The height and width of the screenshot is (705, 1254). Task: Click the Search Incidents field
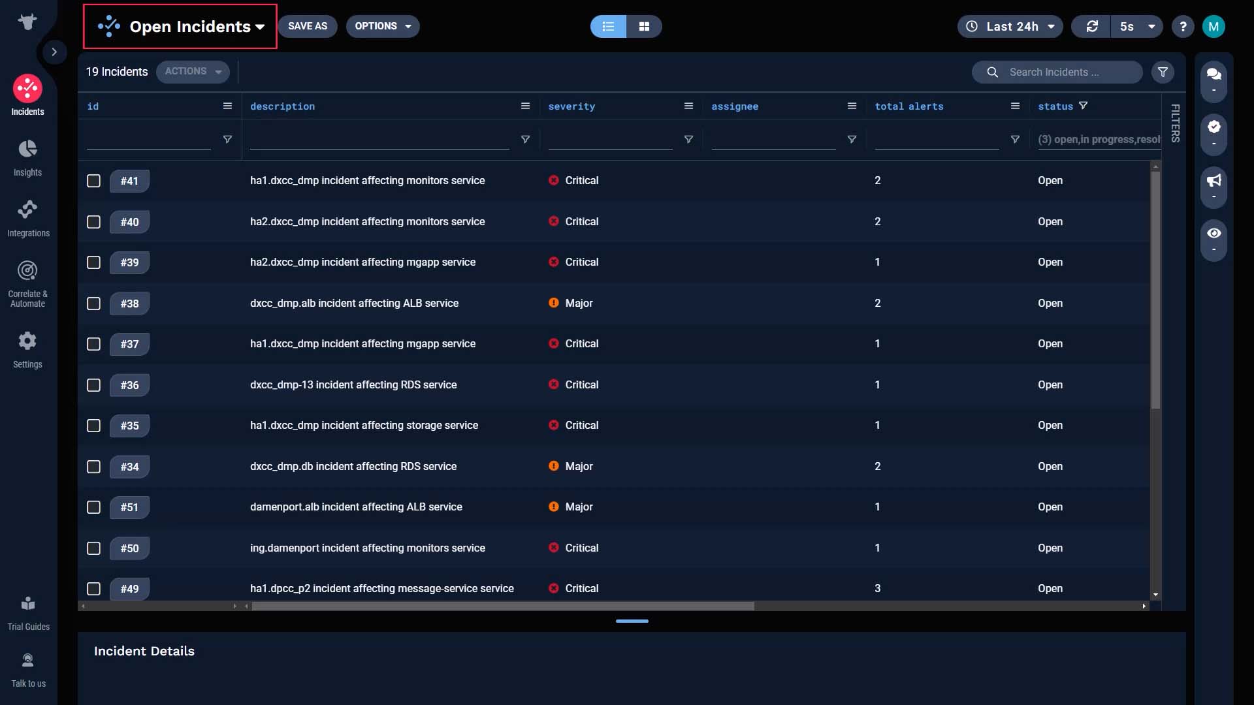click(x=1057, y=72)
